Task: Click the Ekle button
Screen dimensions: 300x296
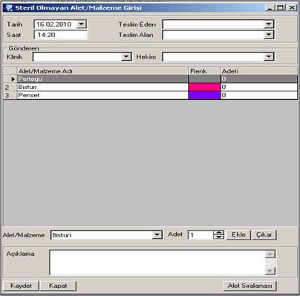Action: point(238,234)
